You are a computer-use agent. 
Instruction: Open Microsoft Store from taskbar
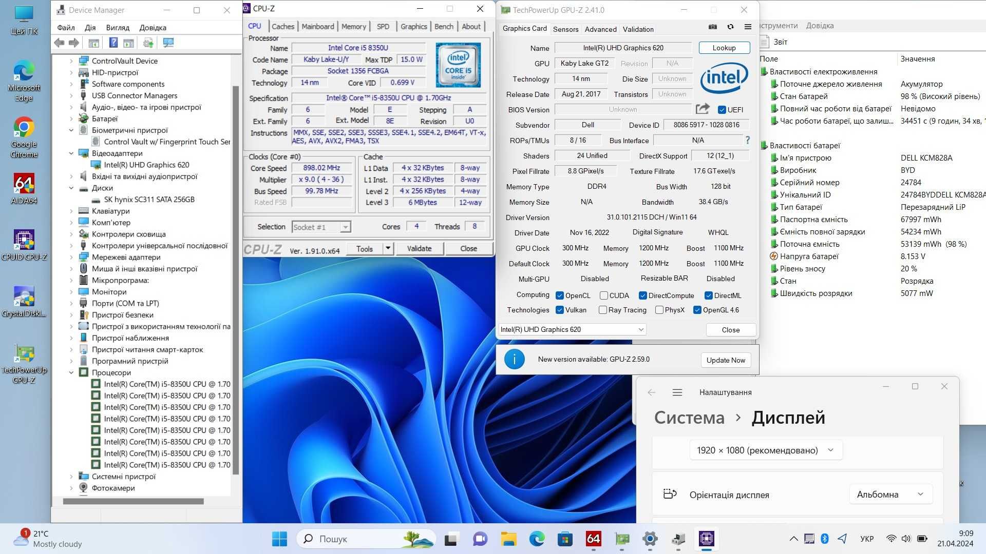565,539
